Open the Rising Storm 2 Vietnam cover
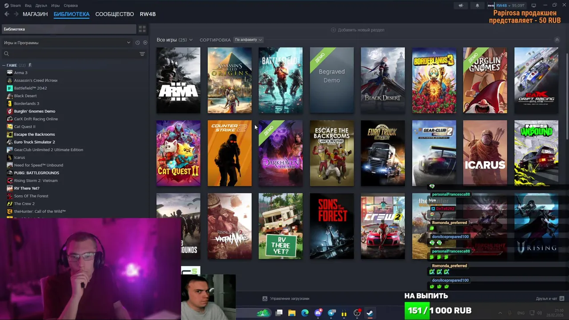 [x=229, y=226]
